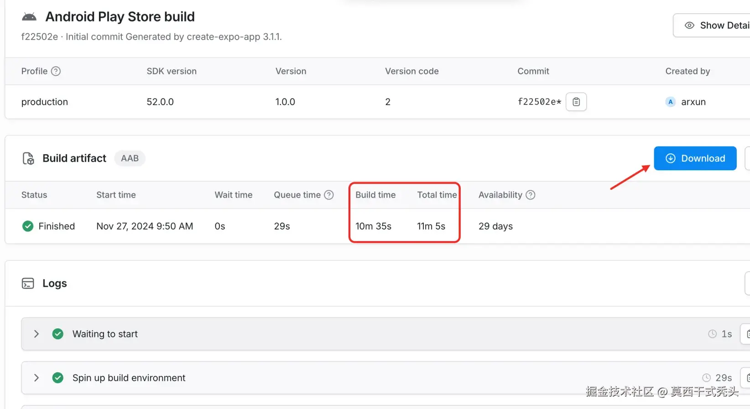Image resolution: width=750 pixels, height=409 pixels.
Task: Click the AAB badge
Action: coord(130,158)
